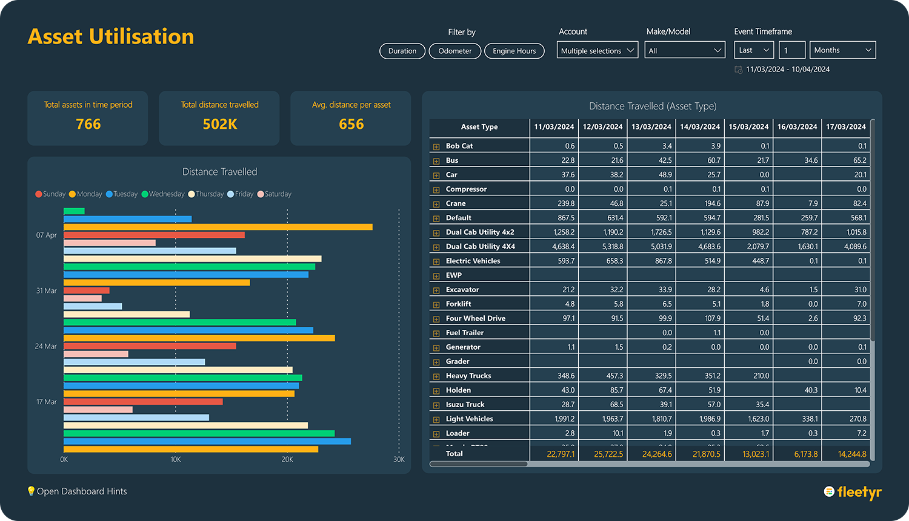This screenshot has height=521, width=909.
Task: Open Dashboard Hints link
Action: click(82, 491)
